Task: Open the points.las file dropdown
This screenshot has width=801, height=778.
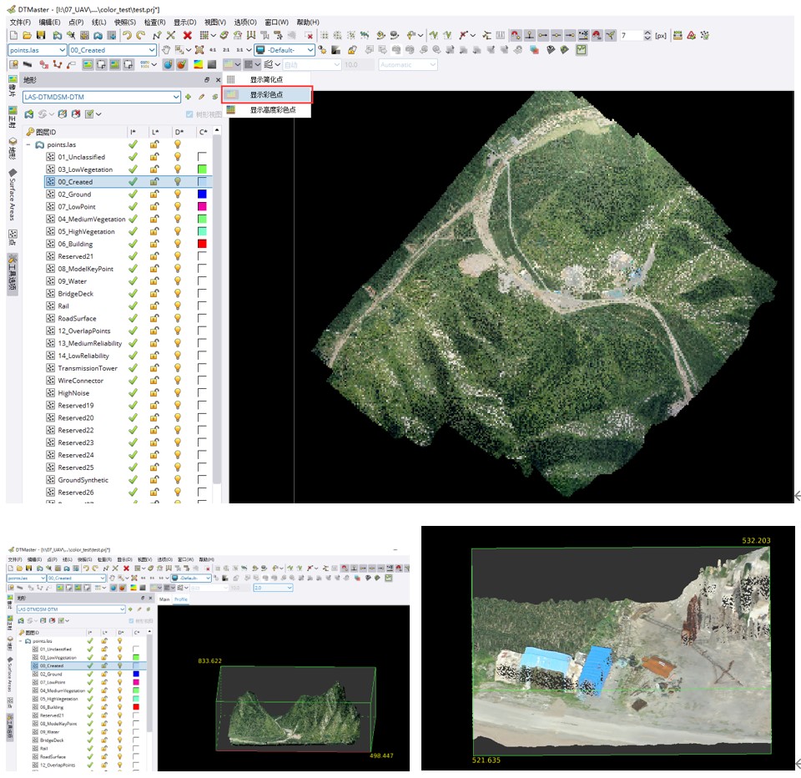Action: [63, 50]
